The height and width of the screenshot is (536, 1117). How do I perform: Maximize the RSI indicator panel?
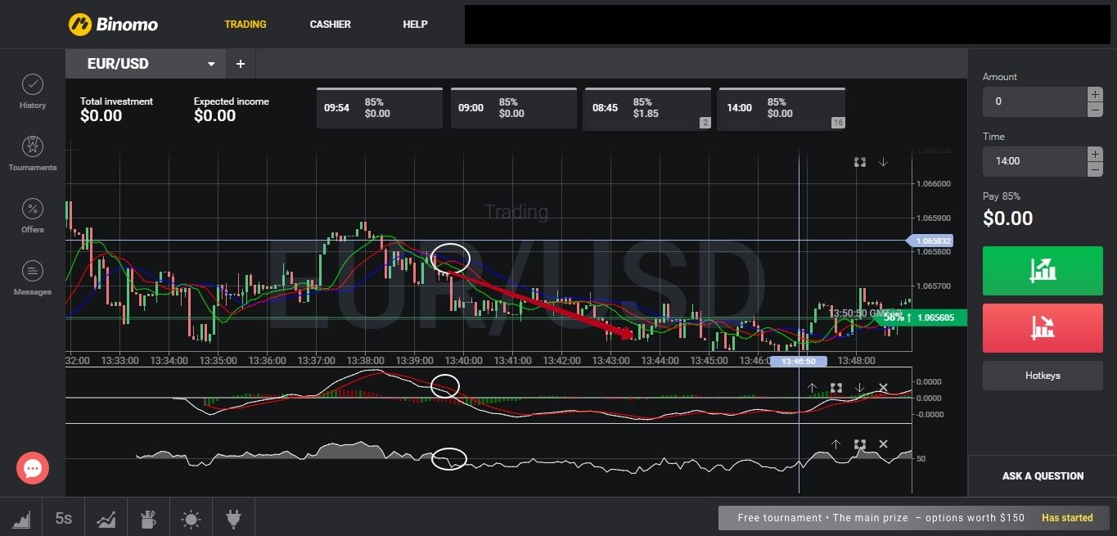coord(859,444)
